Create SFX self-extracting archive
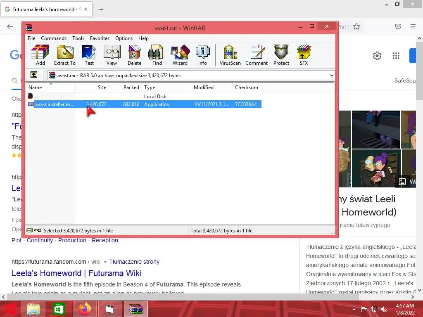 [304, 55]
